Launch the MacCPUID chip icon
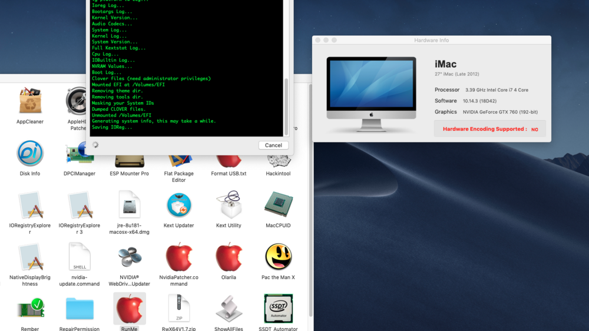 pos(278,204)
